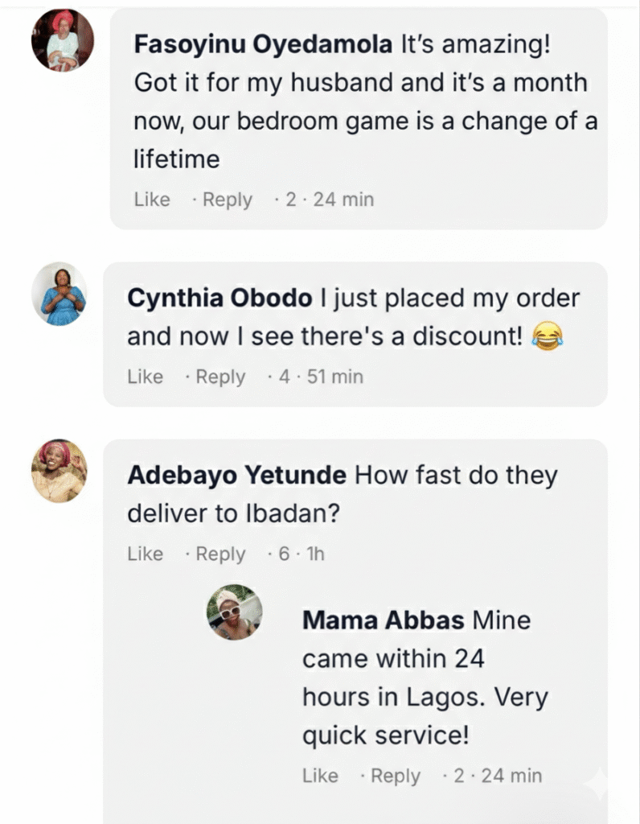The image size is (640, 824).
Task: Like Cynthia Obodo's comment
Action: (x=146, y=377)
